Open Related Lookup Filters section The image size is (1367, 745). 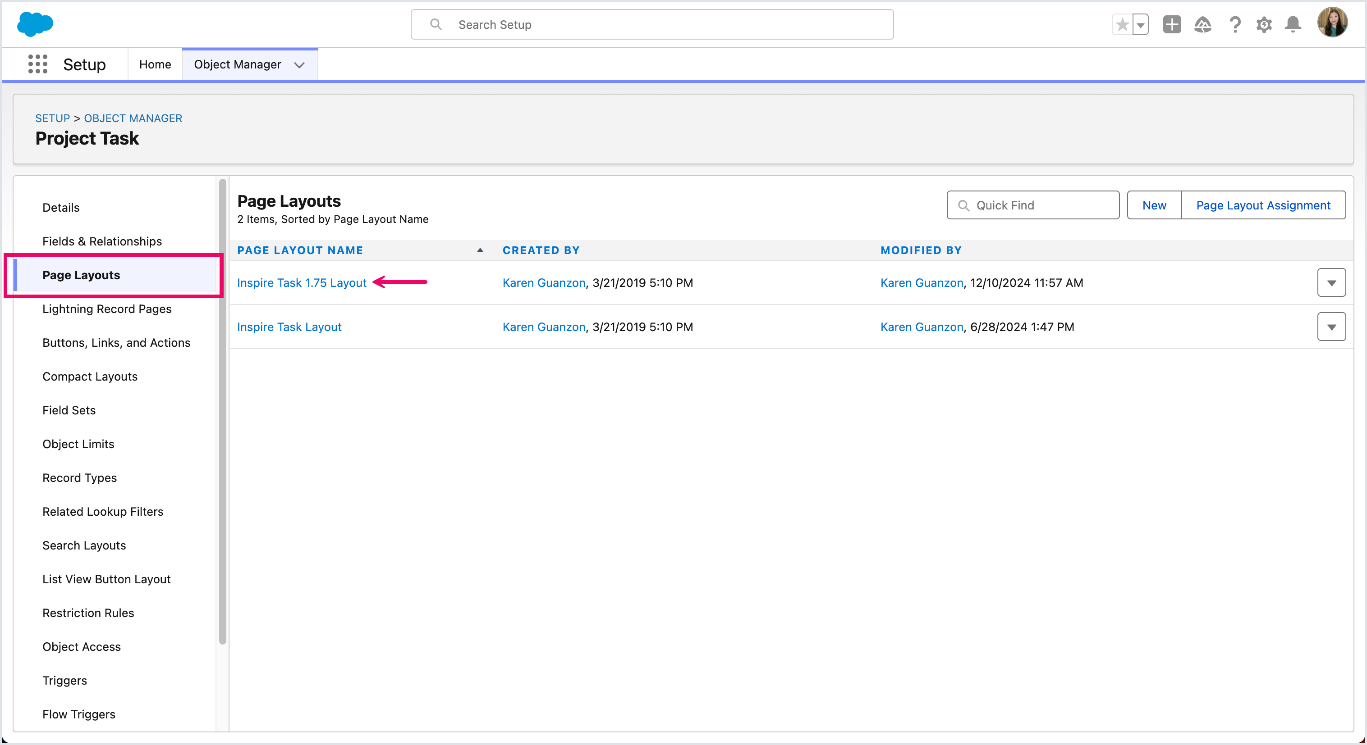pyautogui.click(x=103, y=512)
